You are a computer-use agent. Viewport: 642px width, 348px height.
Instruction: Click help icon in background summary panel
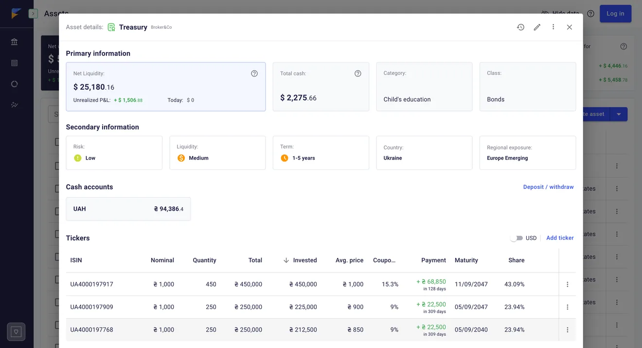tap(624, 47)
